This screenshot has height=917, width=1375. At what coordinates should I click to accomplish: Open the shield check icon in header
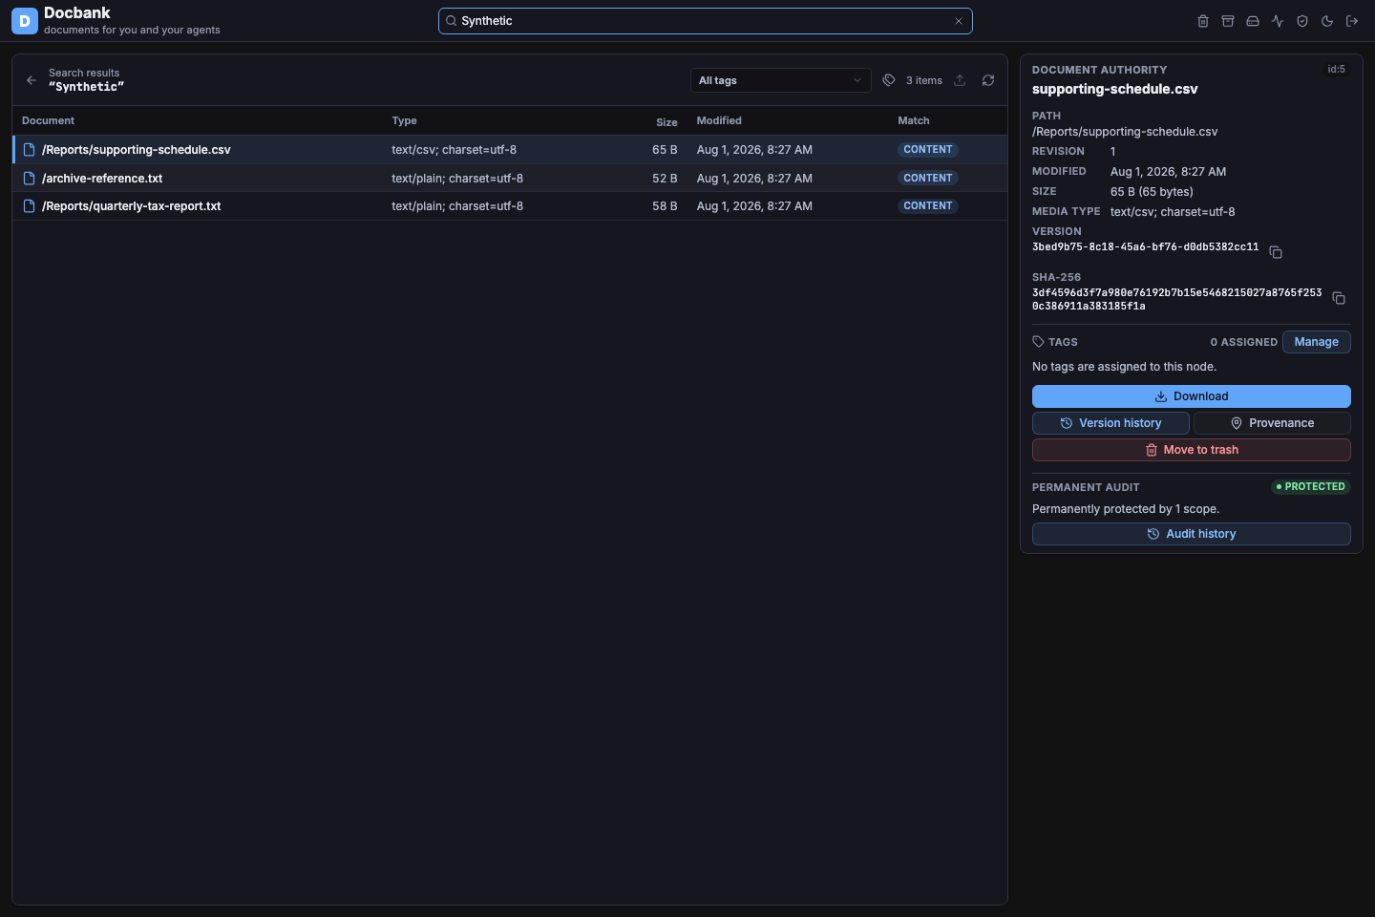pos(1302,21)
